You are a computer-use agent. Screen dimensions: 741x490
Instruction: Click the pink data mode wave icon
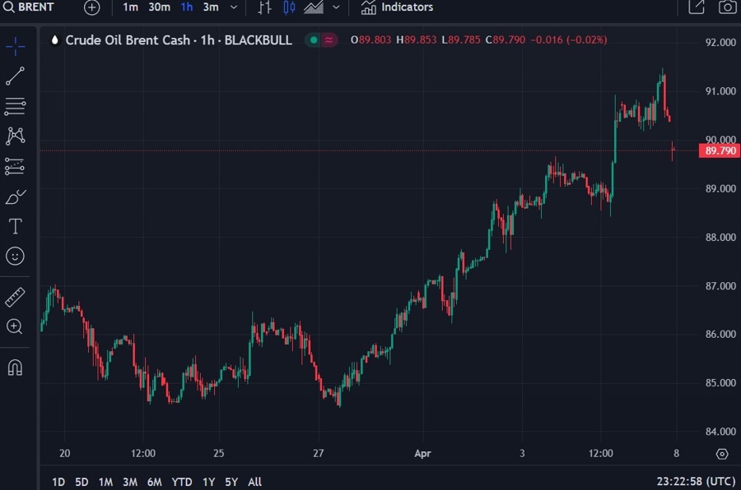tap(329, 40)
